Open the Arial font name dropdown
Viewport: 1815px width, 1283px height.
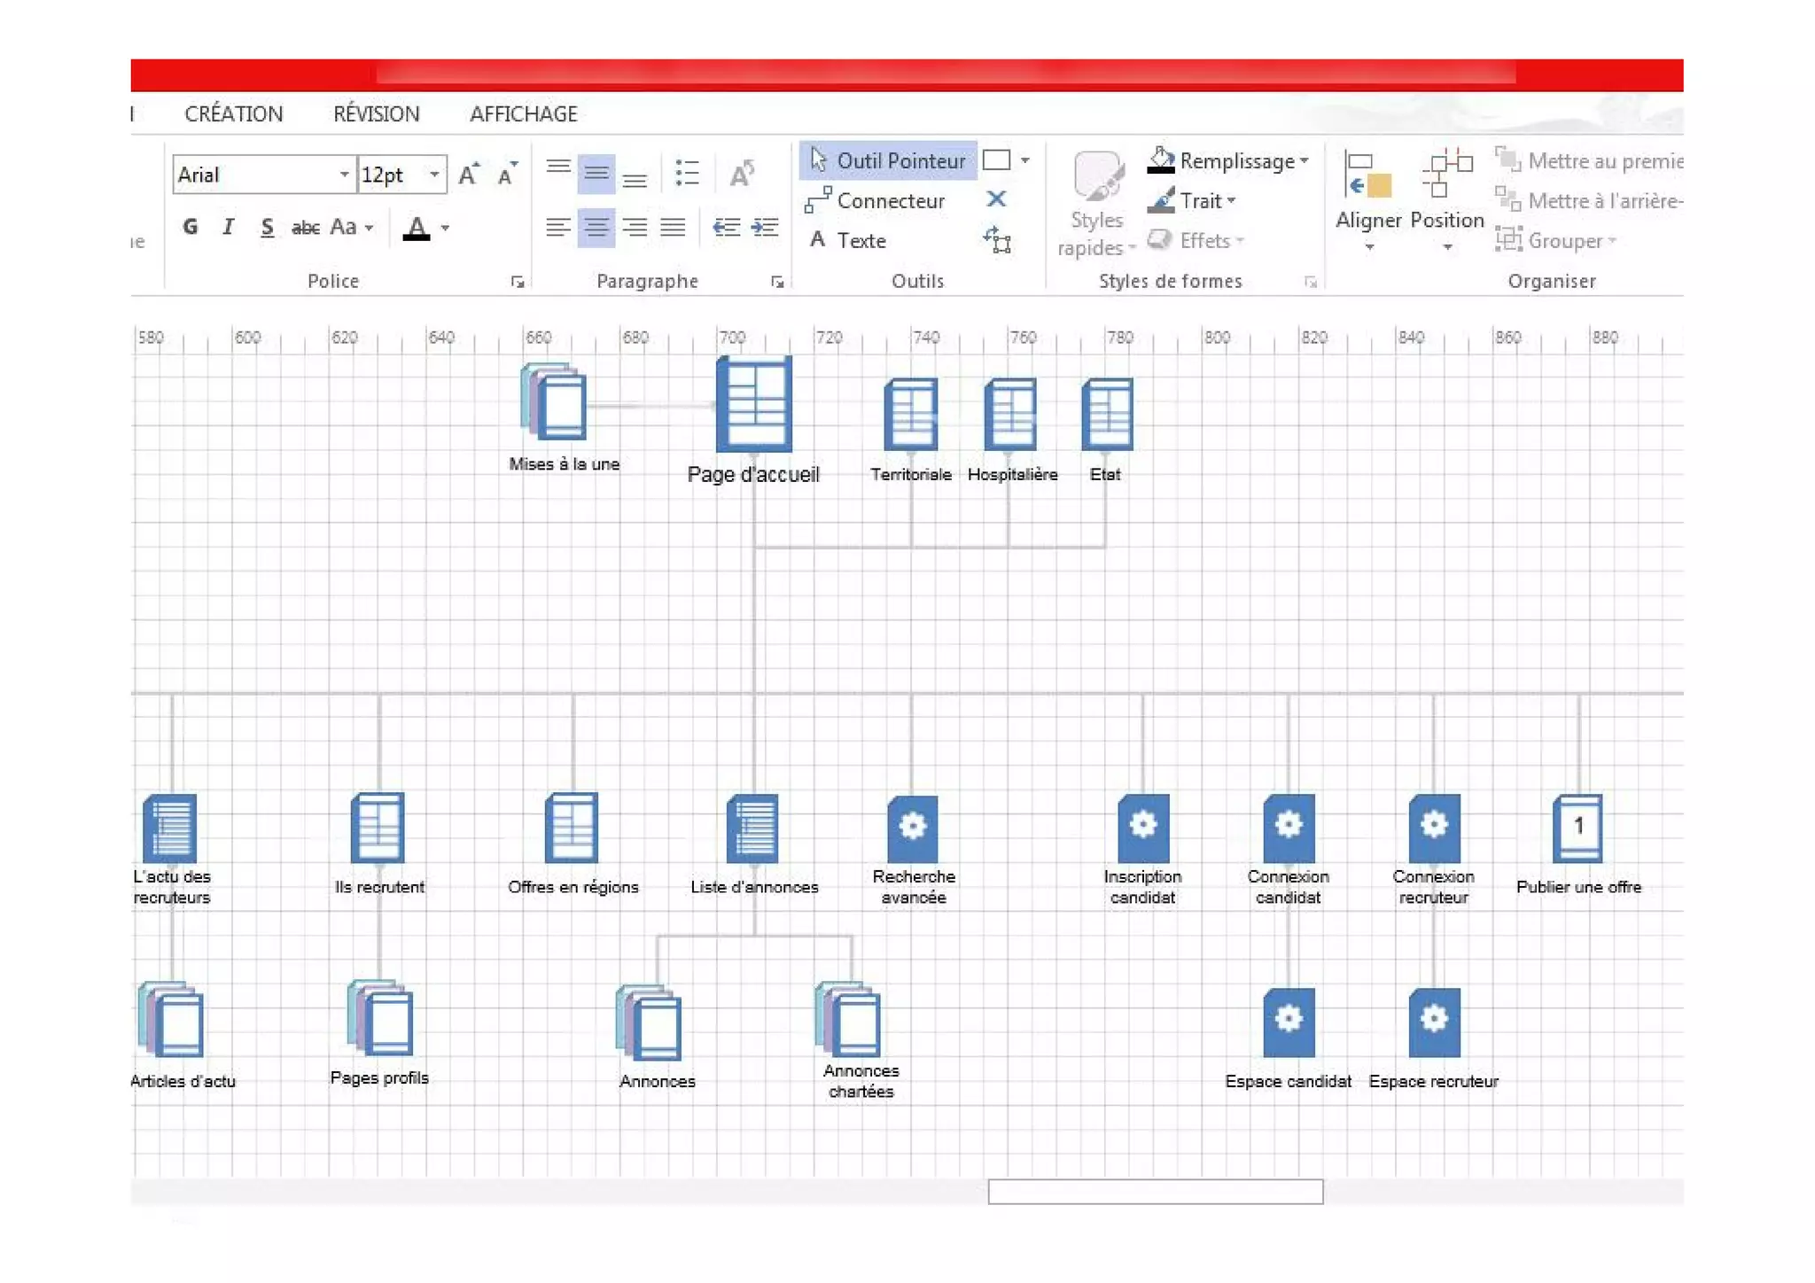click(x=345, y=175)
